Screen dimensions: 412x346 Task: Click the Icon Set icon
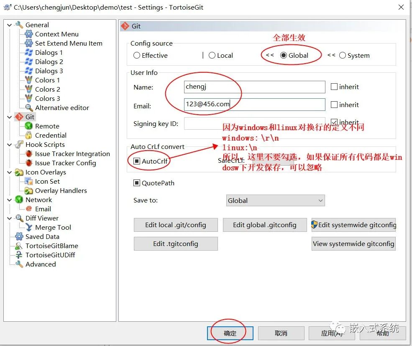coord(28,181)
